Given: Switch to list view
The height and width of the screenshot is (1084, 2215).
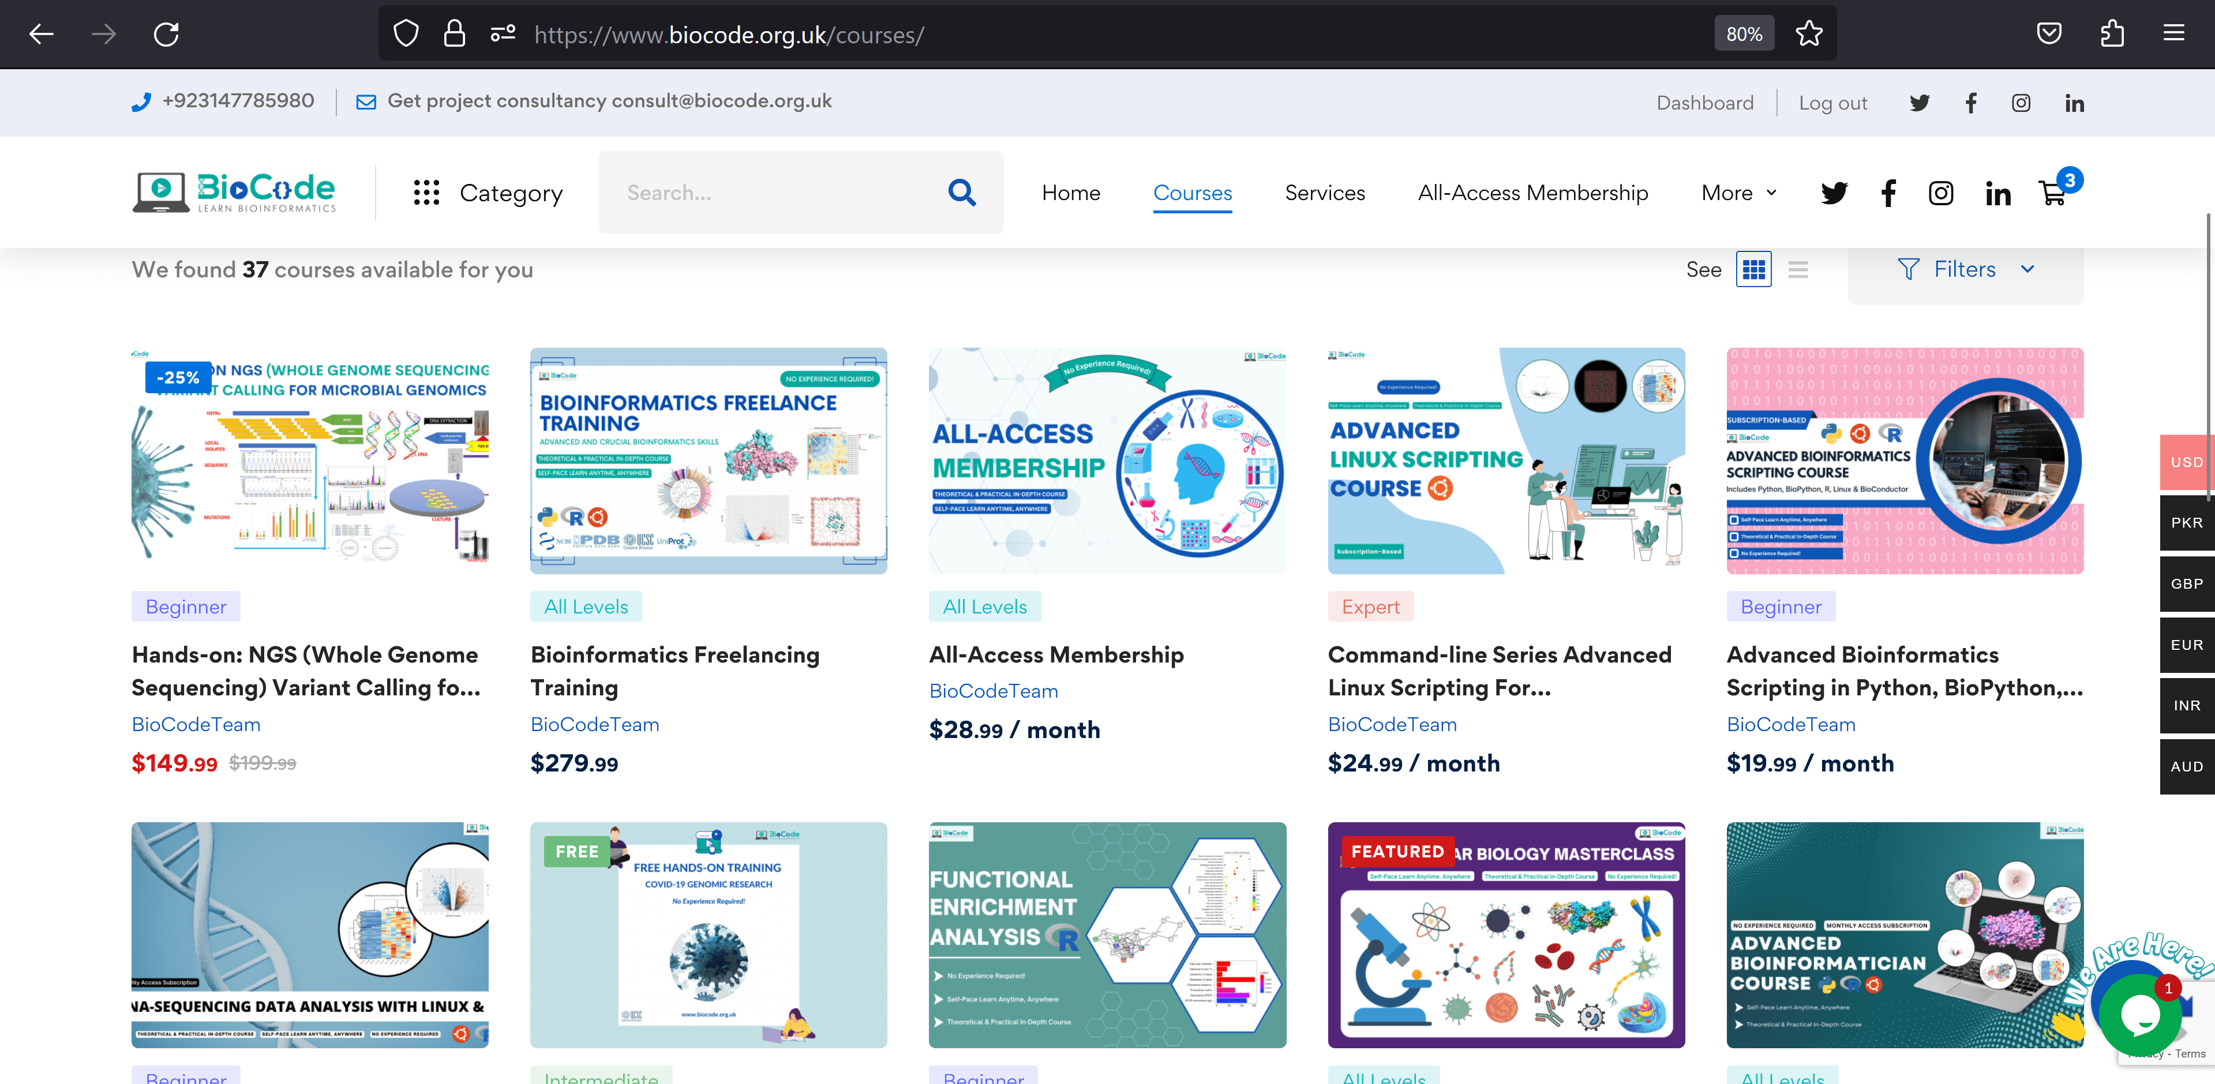Looking at the screenshot, I should click(1798, 270).
